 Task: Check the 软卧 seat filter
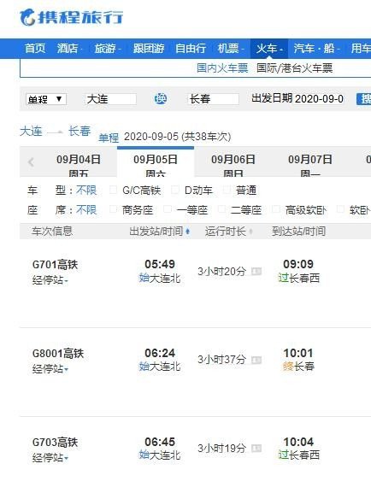click(x=340, y=209)
